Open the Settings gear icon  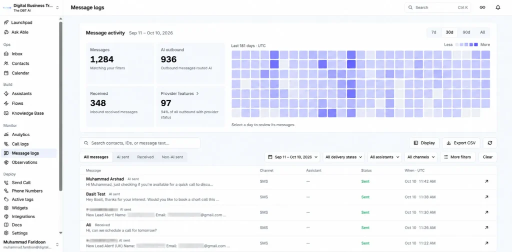coord(6,234)
